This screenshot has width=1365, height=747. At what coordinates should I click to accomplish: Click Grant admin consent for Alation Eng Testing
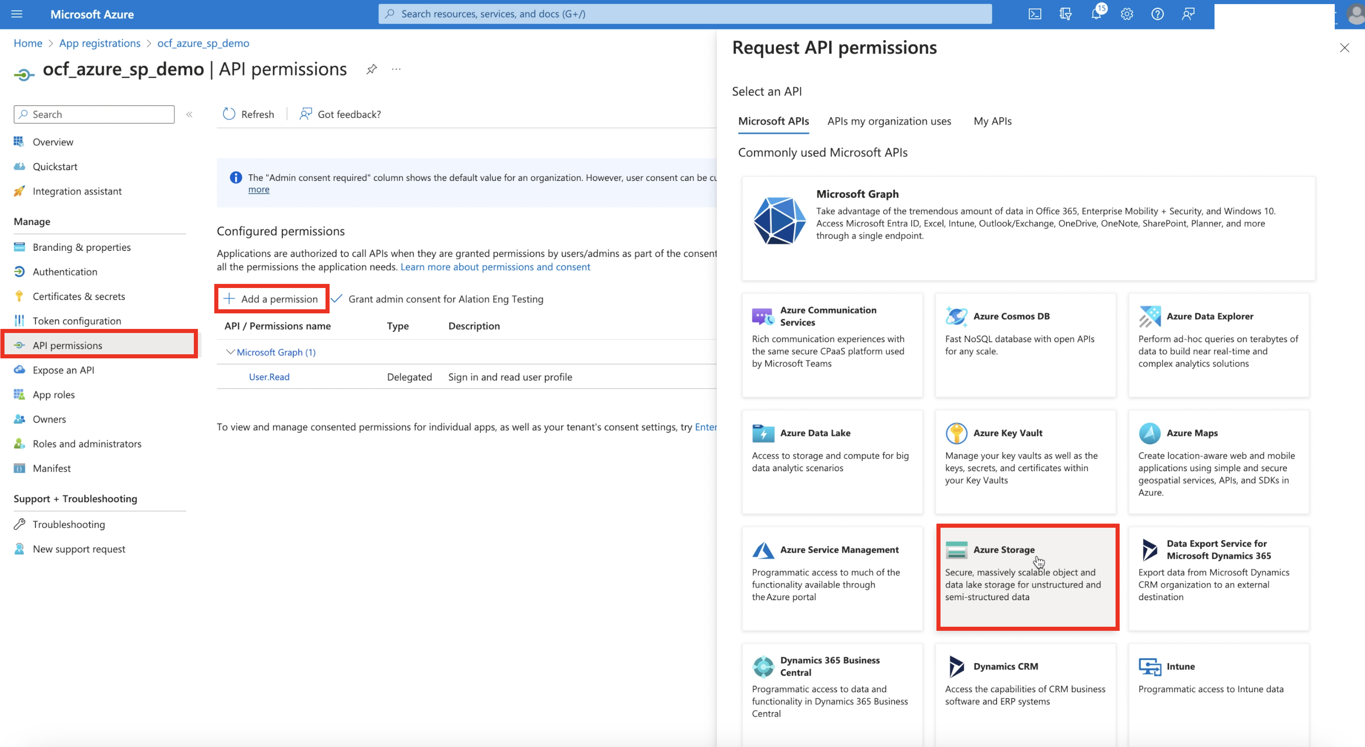tap(437, 299)
